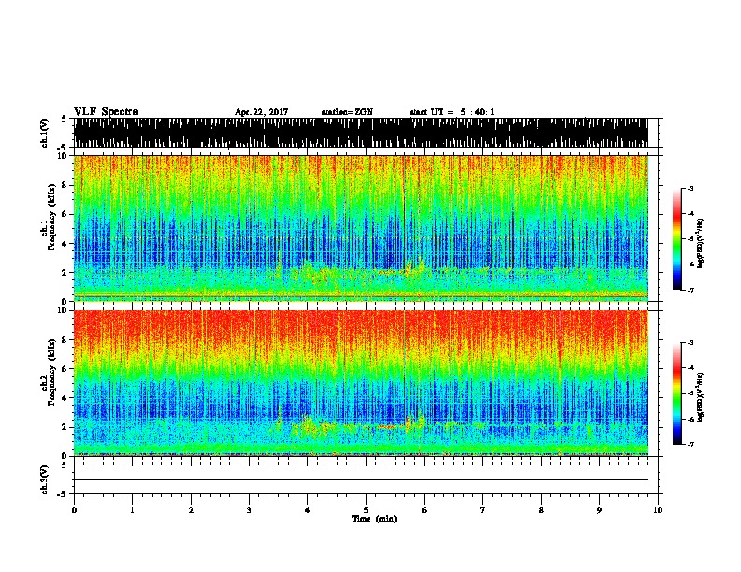Select the date 'Apr. 22, 2017' in header
This screenshot has width=741, height=572.
(x=261, y=112)
